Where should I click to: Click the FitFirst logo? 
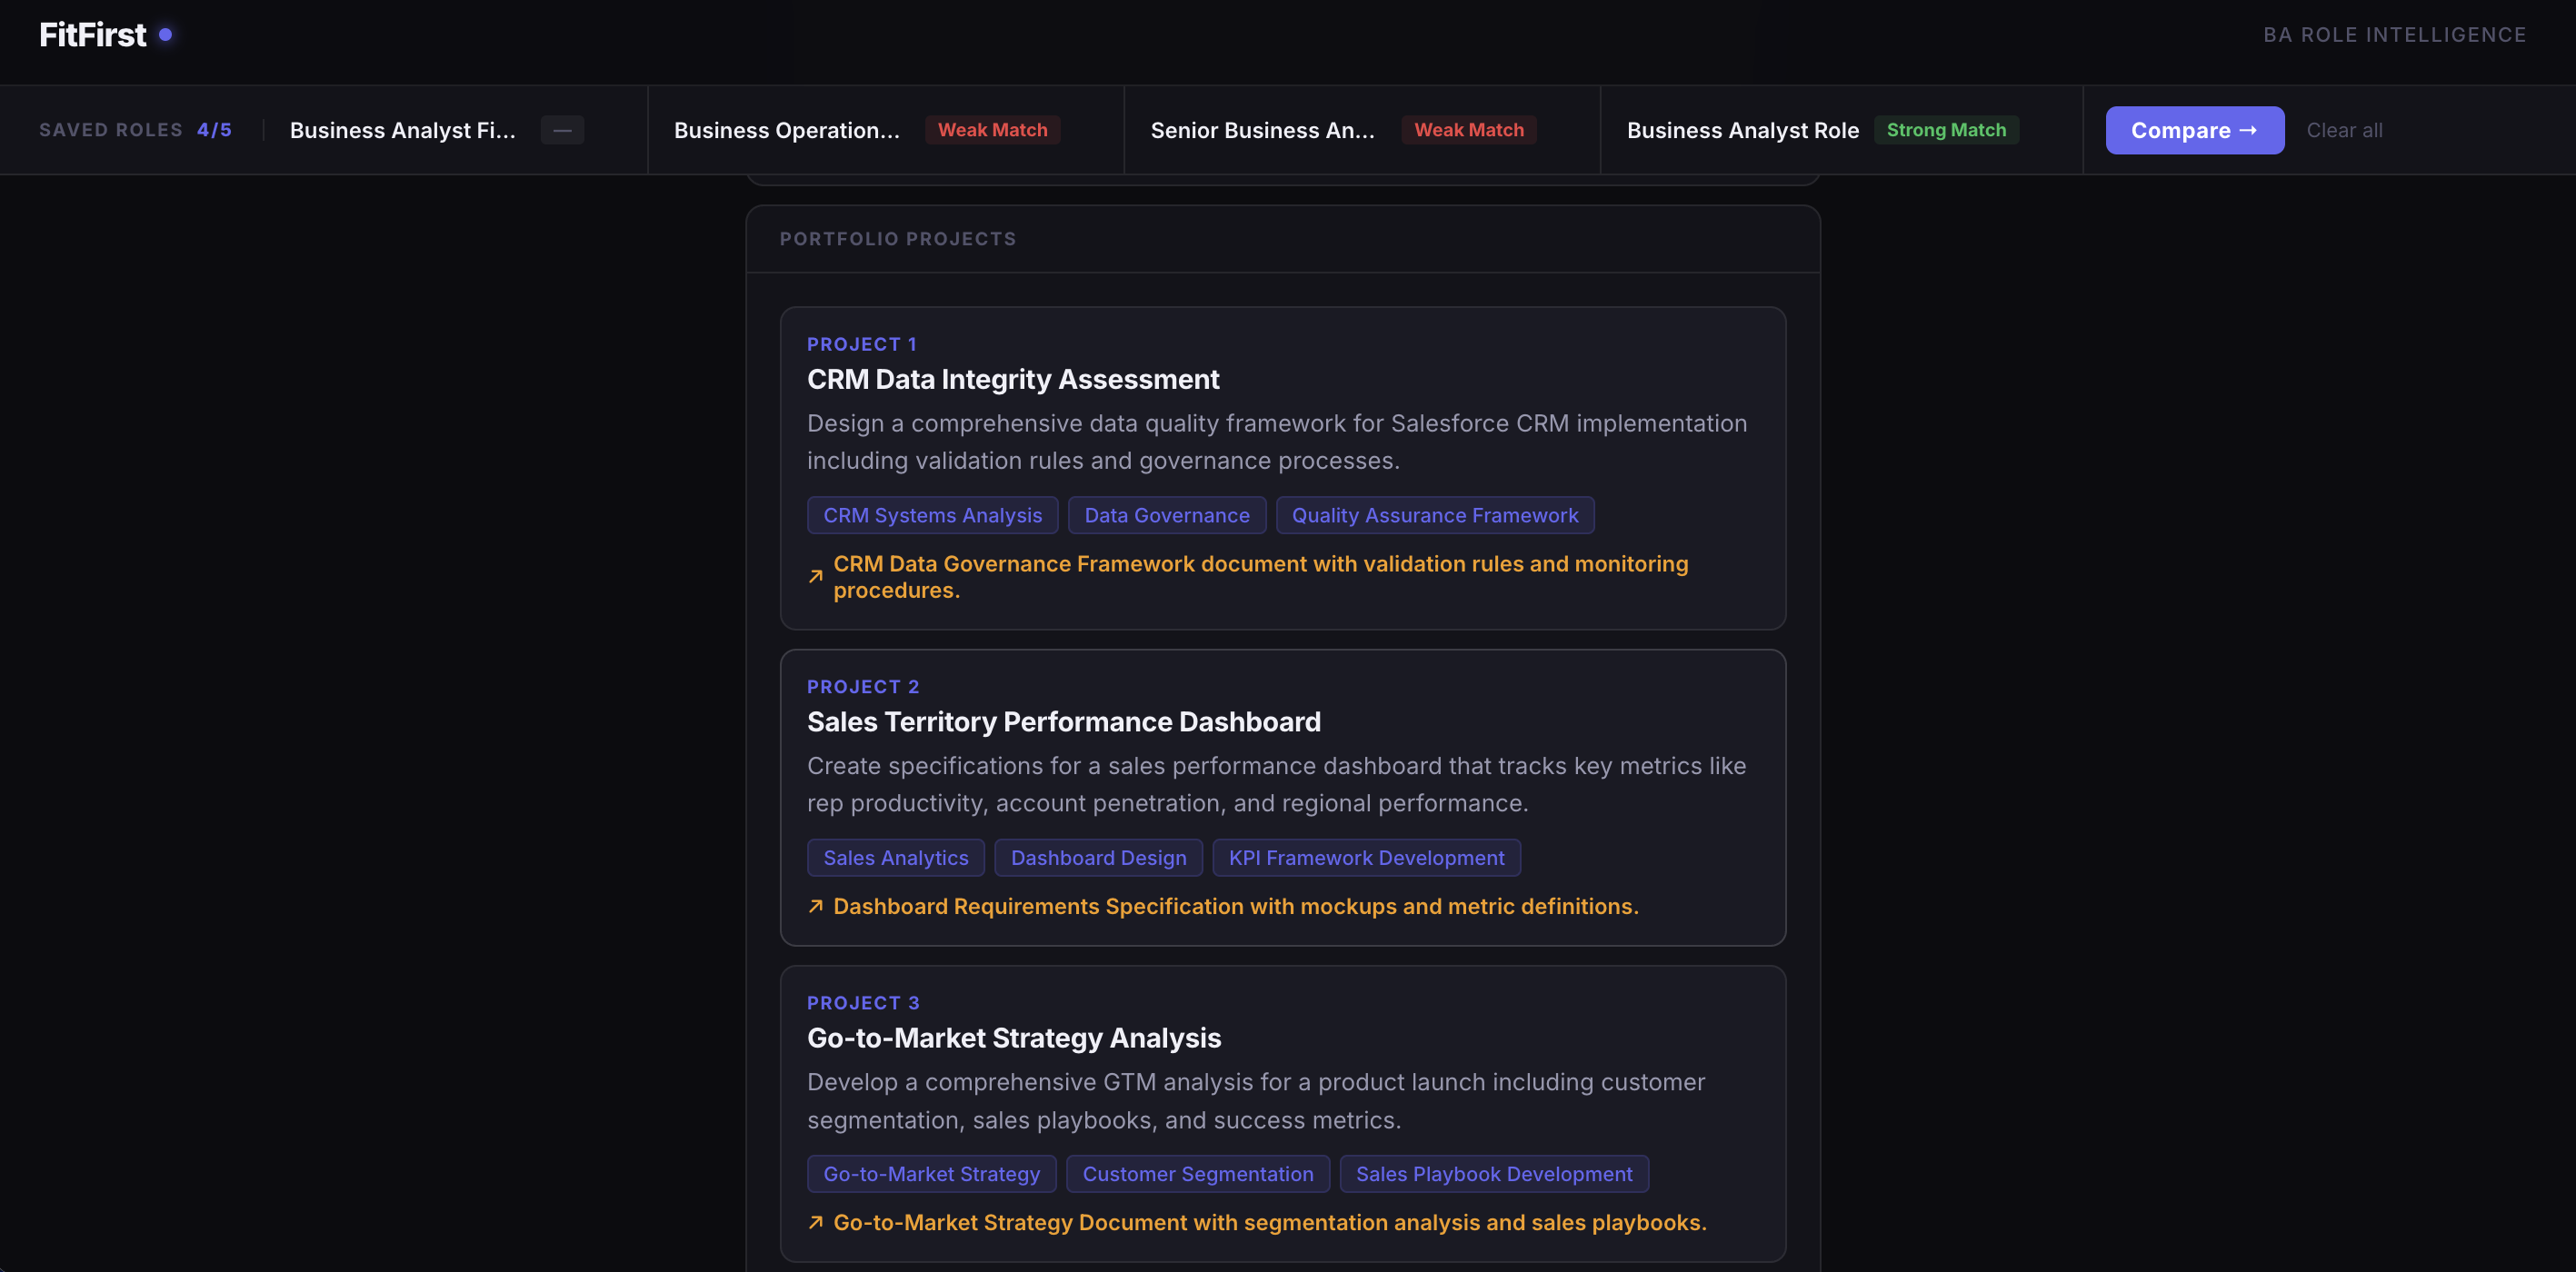click(x=92, y=34)
